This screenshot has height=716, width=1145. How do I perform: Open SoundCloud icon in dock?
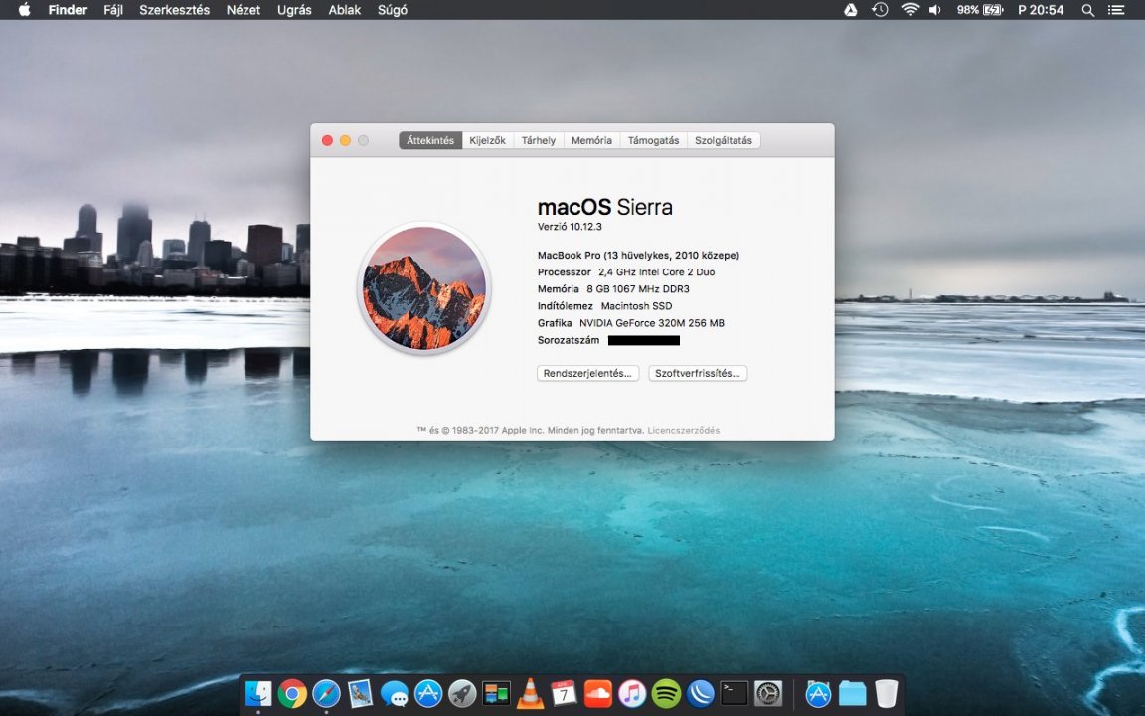598,693
